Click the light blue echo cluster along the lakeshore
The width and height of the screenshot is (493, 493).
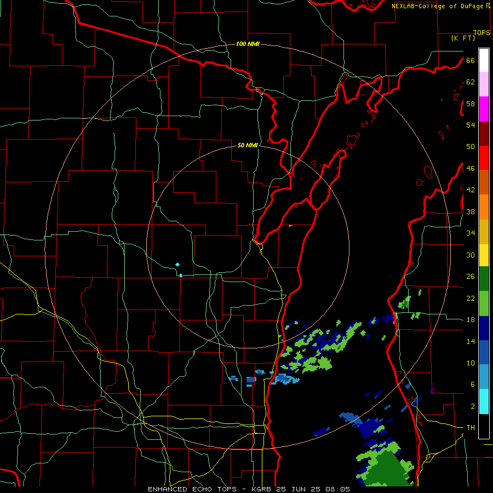tap(285, 379)
